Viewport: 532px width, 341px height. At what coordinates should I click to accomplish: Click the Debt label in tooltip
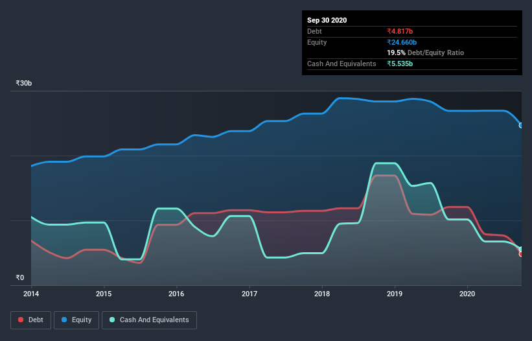click(x=314, y=31)
